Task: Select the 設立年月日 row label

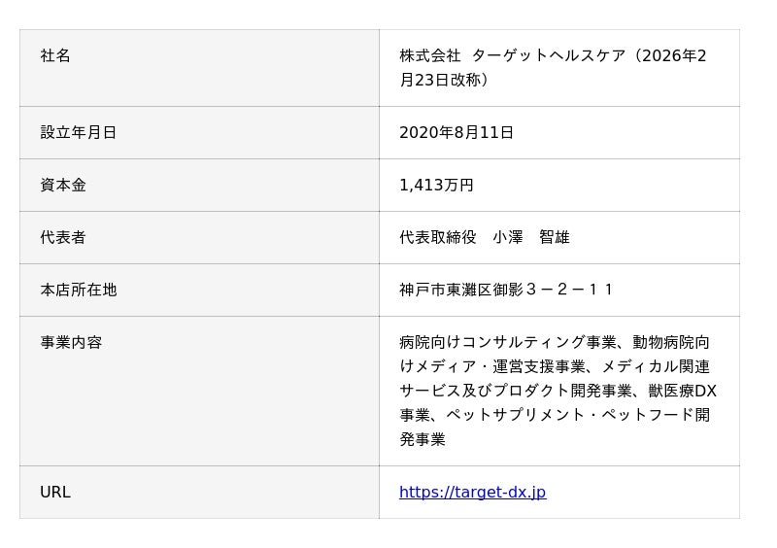Action: pyautogui.click(x=78, y=132)
